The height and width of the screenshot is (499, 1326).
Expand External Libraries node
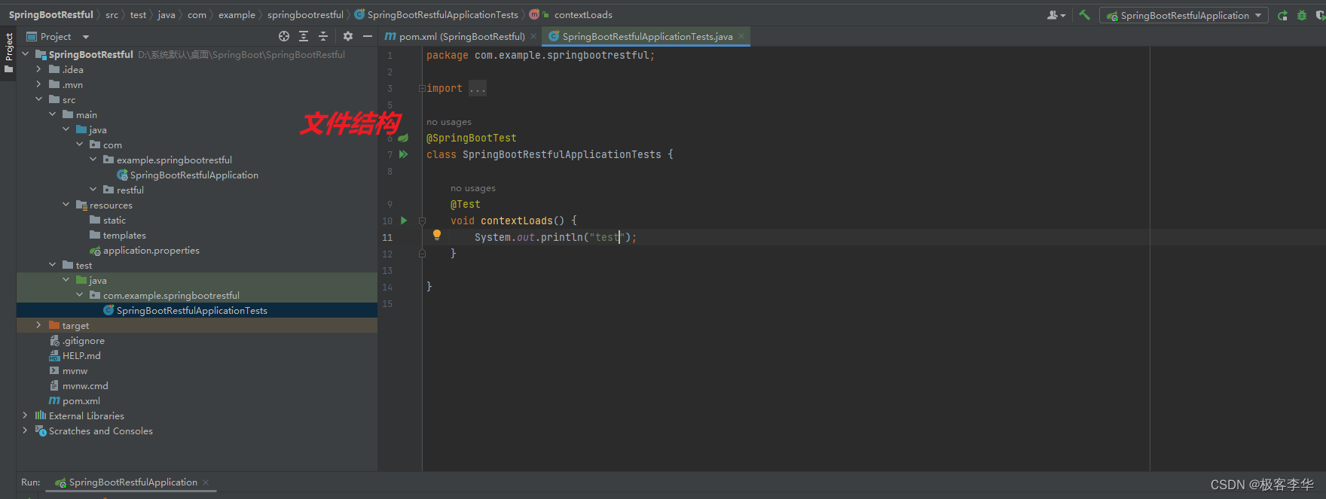coord(25,415)
